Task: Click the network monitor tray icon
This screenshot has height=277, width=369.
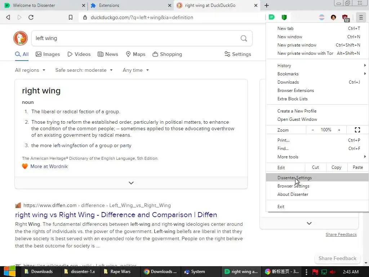Action: pyautogui.click(x=324, y=272)
